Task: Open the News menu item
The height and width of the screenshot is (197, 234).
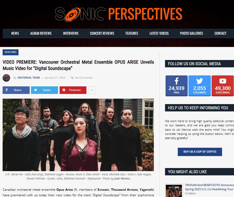Action: click(x=15, y=33)
